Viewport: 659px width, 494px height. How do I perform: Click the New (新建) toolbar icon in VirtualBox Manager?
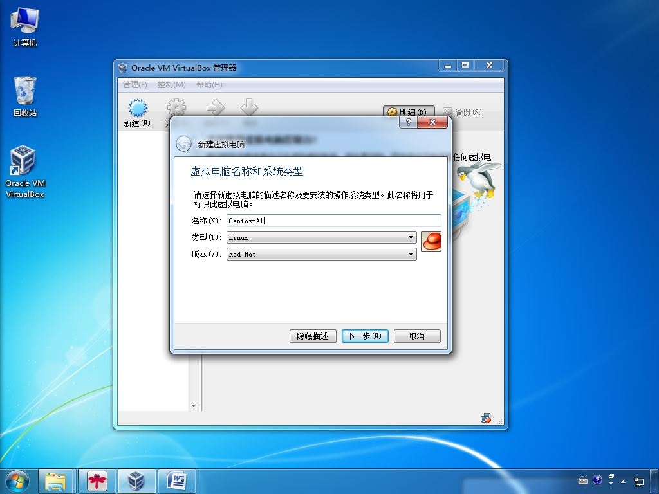(x=138, y=108)
